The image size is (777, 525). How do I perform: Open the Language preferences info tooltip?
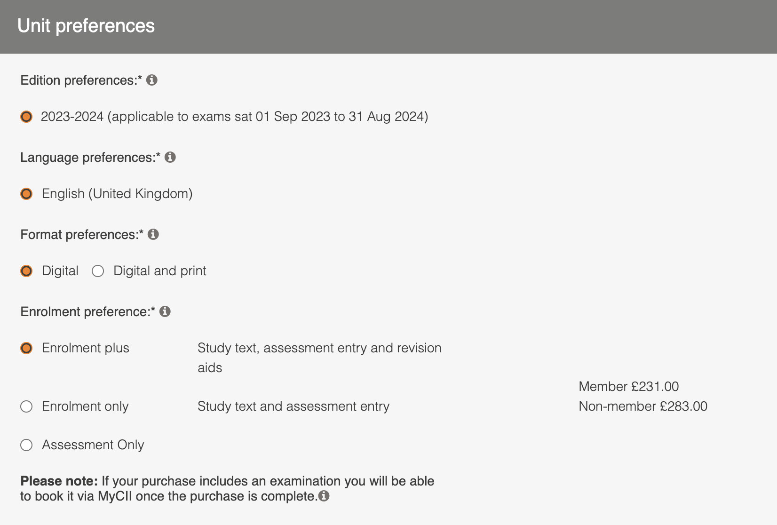click(171, 157)
